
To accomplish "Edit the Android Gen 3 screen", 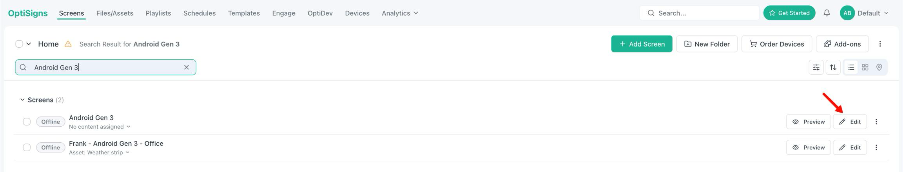I will [x=850, y=122].
